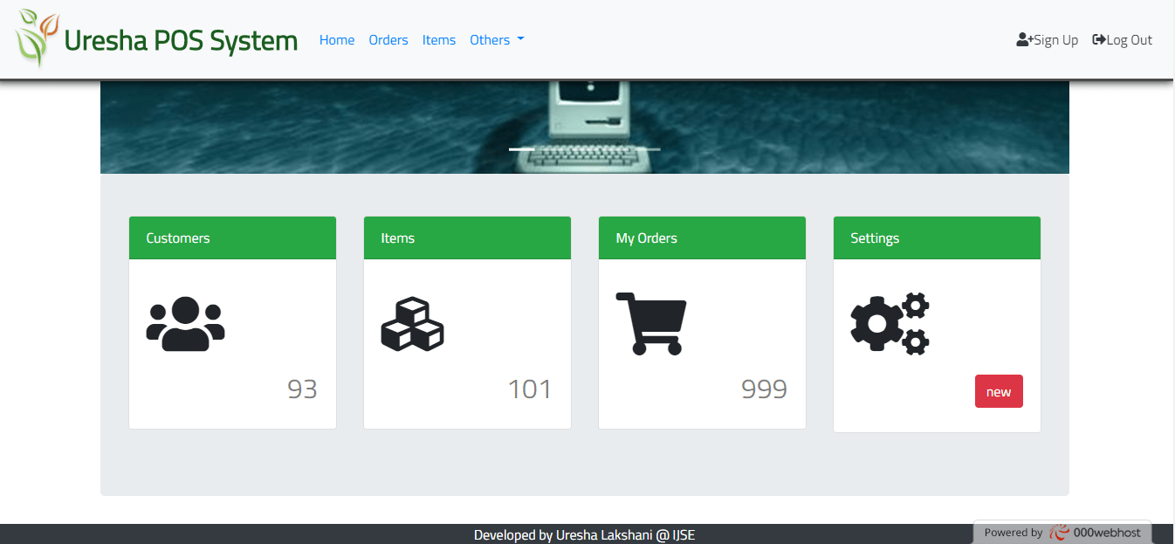Click the Customers people icon

pos(186,322)
